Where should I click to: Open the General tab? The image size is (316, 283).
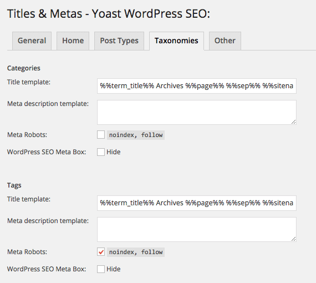(x=32, y=41)
